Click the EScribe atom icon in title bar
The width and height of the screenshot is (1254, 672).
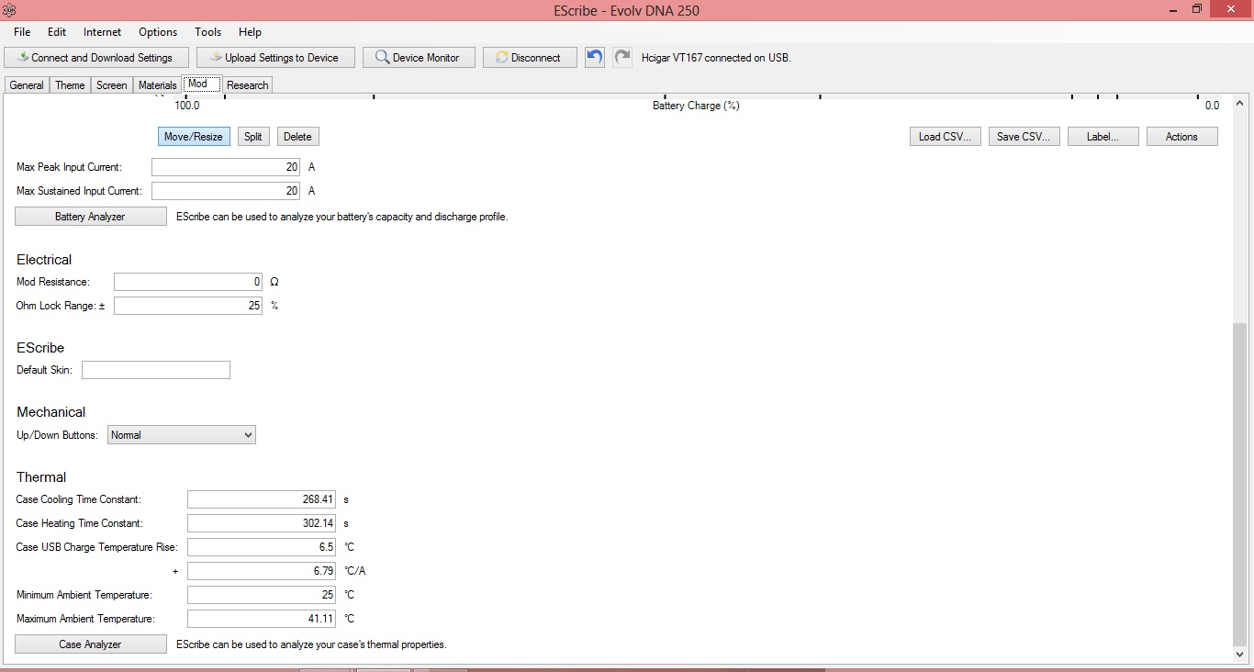(10, 10)
